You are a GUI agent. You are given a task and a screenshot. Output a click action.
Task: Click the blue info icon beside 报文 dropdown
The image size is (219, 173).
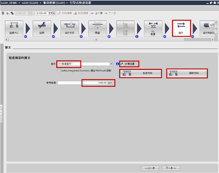point(117,64)
